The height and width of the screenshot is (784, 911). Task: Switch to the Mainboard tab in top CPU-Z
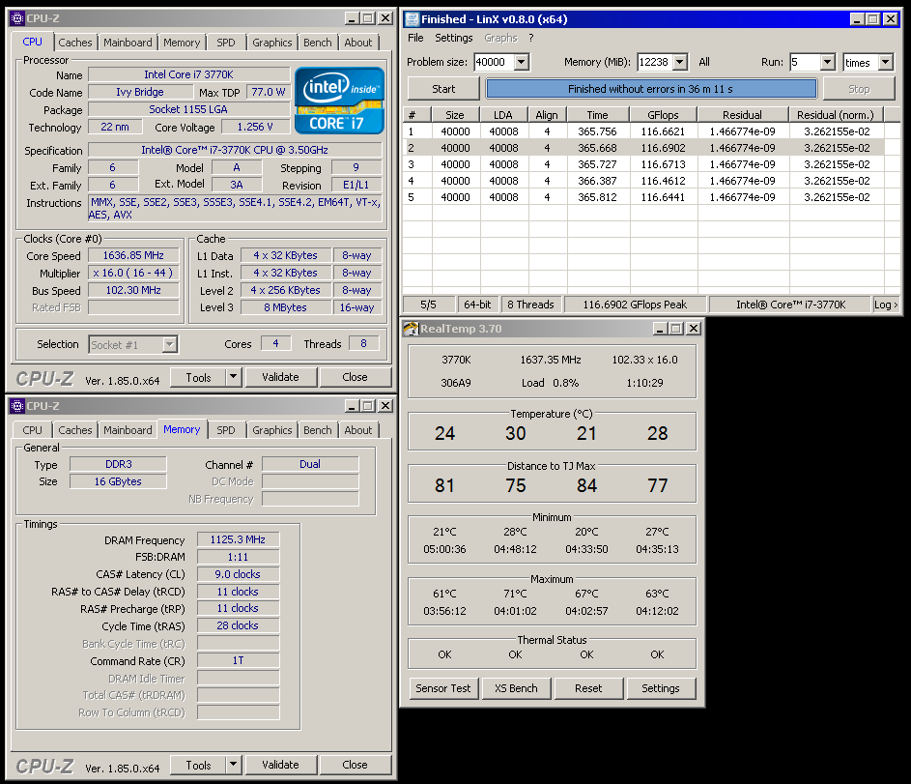pos(128,43)
